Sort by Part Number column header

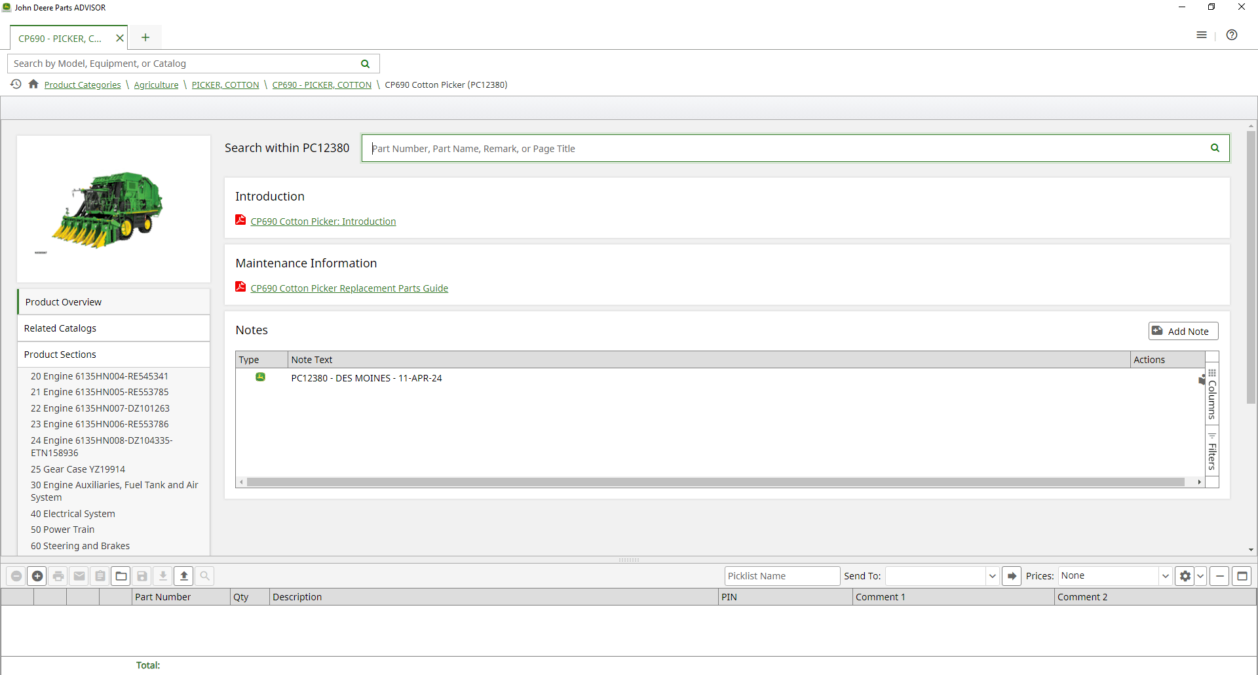pos(181,597)
